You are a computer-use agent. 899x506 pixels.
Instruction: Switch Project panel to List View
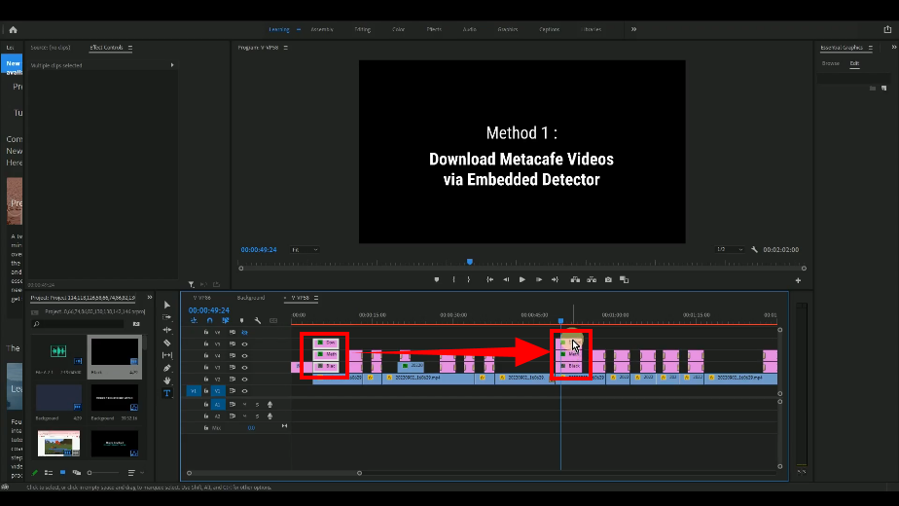[x=49, y=473]
